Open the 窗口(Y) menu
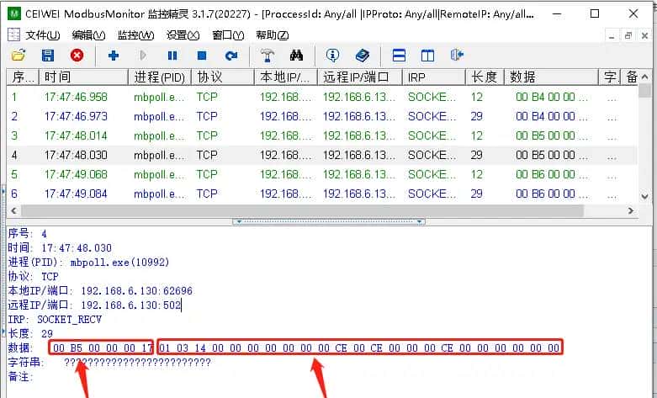Viewport: 657px width, 398px height. pyautogui.click(x=228, y=35)
